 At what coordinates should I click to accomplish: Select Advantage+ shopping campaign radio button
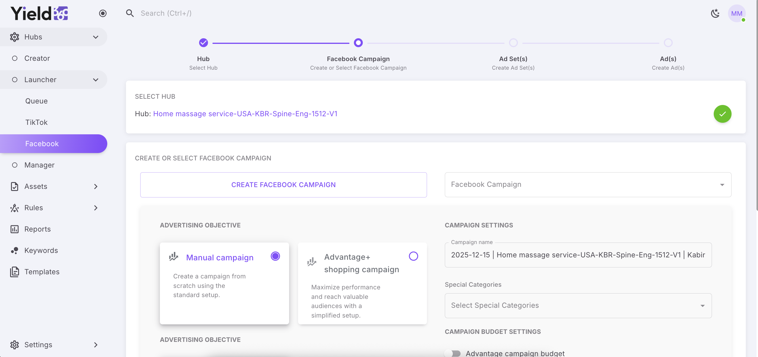point(413,256)
